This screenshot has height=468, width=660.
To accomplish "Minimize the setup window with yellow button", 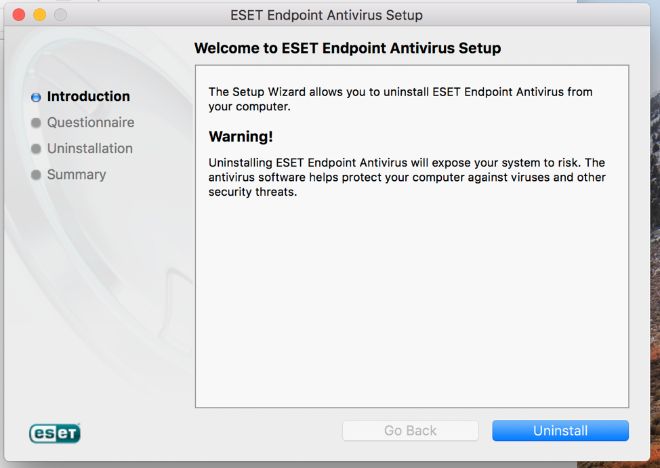I will point(40,15).
